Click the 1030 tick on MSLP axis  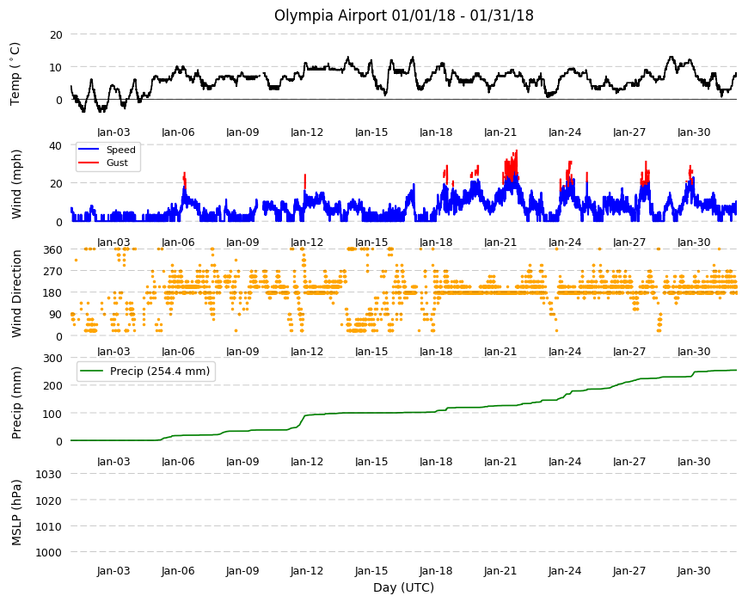point(49,475)
